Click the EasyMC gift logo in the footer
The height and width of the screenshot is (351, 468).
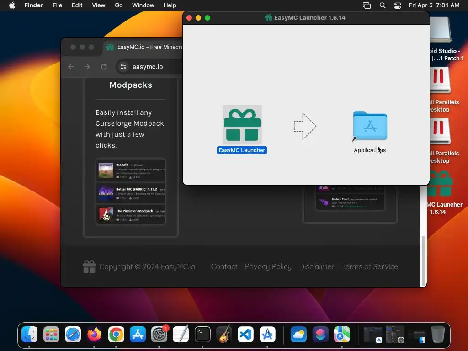[x=89, y=266]
